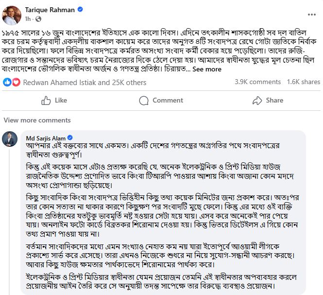The height and width of the screenshot is (295, 323).
Task: Open Redwan Ahamed Istiak and 25K others
Action: [85, 83]
